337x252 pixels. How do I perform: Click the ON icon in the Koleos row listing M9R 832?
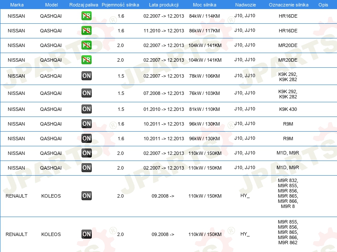coord(87,195)
